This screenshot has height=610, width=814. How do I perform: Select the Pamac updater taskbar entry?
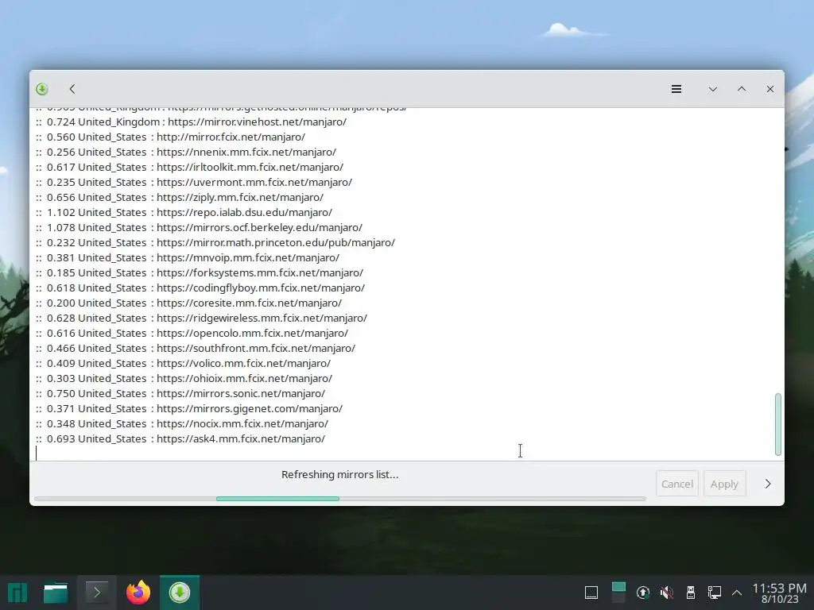pyautogui.click(x=180, y=593)
